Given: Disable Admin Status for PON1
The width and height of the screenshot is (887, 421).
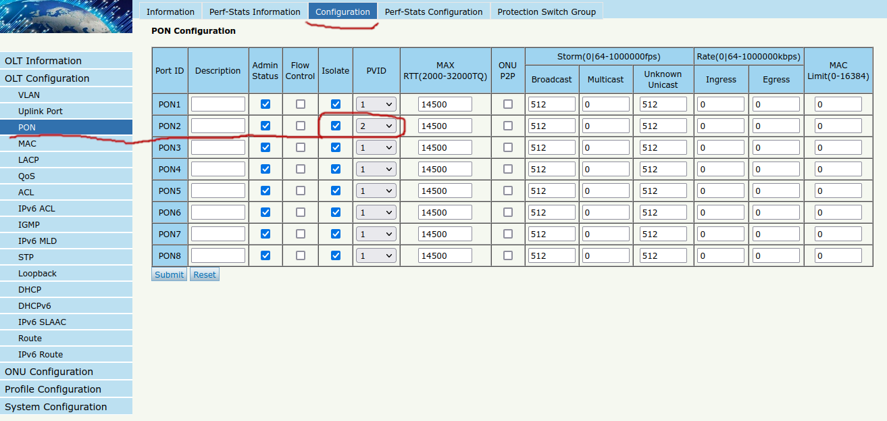Looking at the screenshot, I should coord(265,104).
